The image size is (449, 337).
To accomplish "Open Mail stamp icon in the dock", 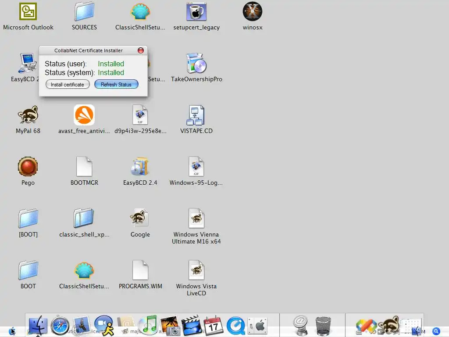I will (x=82, y=326).
